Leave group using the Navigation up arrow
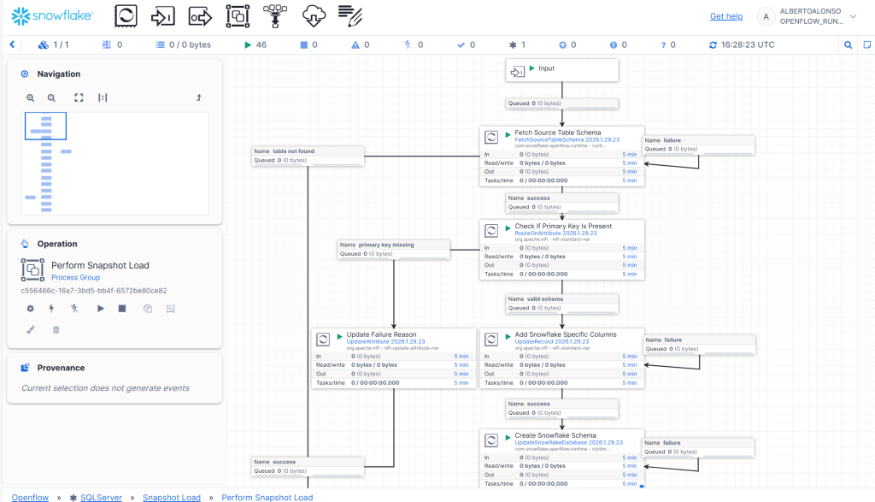The image size is (875, 502). point(199,98)
